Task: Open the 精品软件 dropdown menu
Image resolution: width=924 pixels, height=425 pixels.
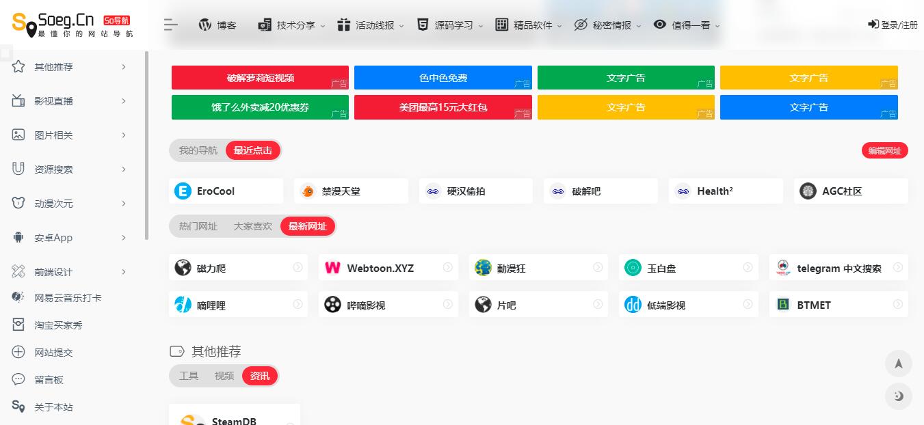Action: (x=529, y=25)
